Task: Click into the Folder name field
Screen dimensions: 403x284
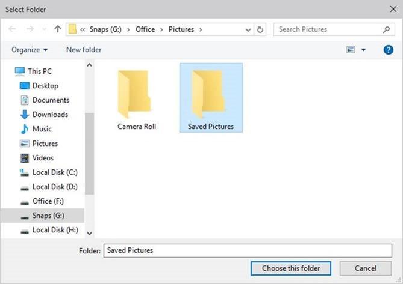Action: [247, 250]
